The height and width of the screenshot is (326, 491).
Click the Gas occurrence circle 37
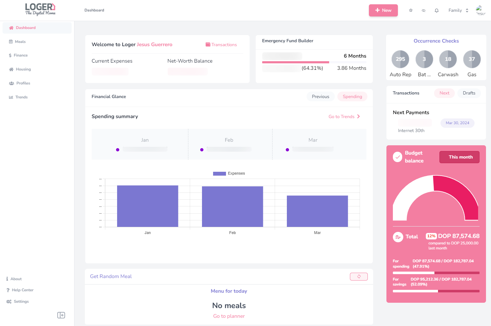tap(472, 59)
